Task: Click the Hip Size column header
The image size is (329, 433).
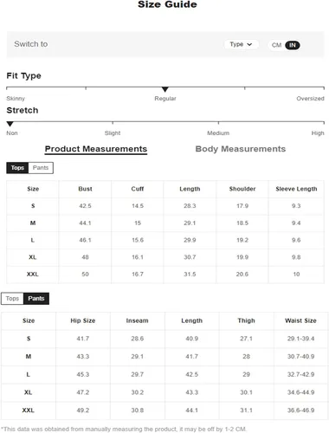Action: pyautogui.click(x=83, y=320)
